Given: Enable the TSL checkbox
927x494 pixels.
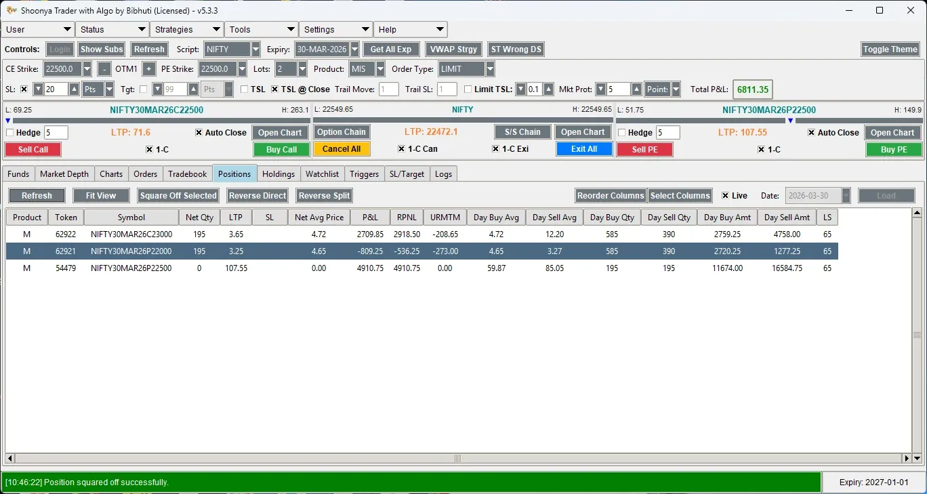Looking at the screenshot, I should [x=245, y=89].
